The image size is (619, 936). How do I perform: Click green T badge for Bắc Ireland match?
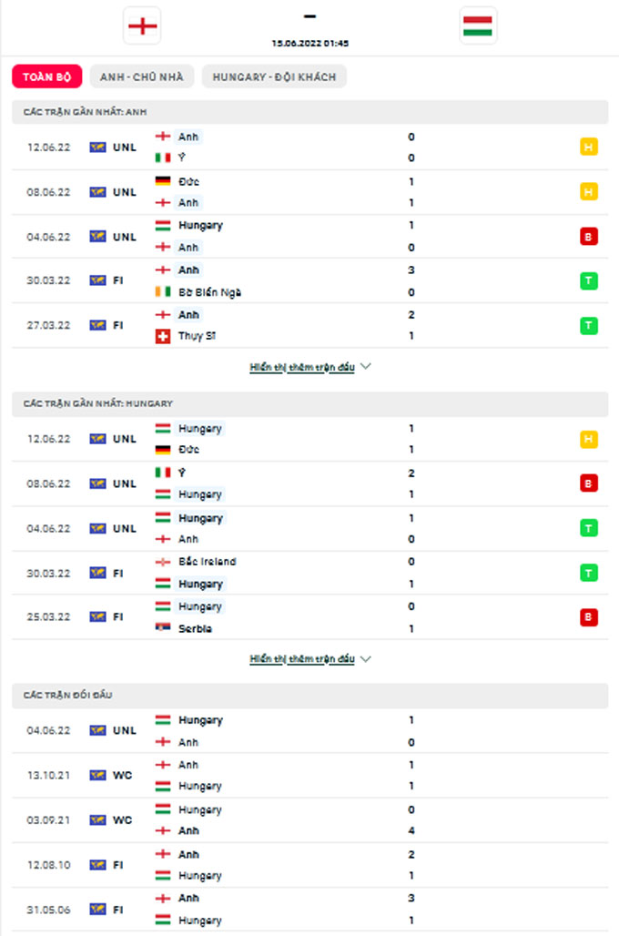tap(588, 573)
